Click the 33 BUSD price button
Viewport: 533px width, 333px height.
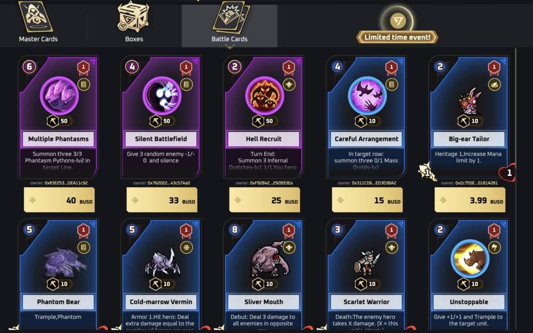[x=162, y=200]
